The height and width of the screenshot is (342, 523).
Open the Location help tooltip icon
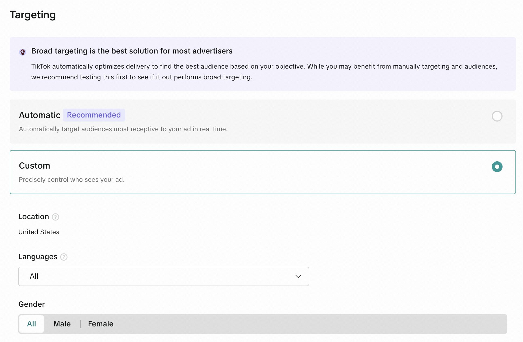click(56, 217)
